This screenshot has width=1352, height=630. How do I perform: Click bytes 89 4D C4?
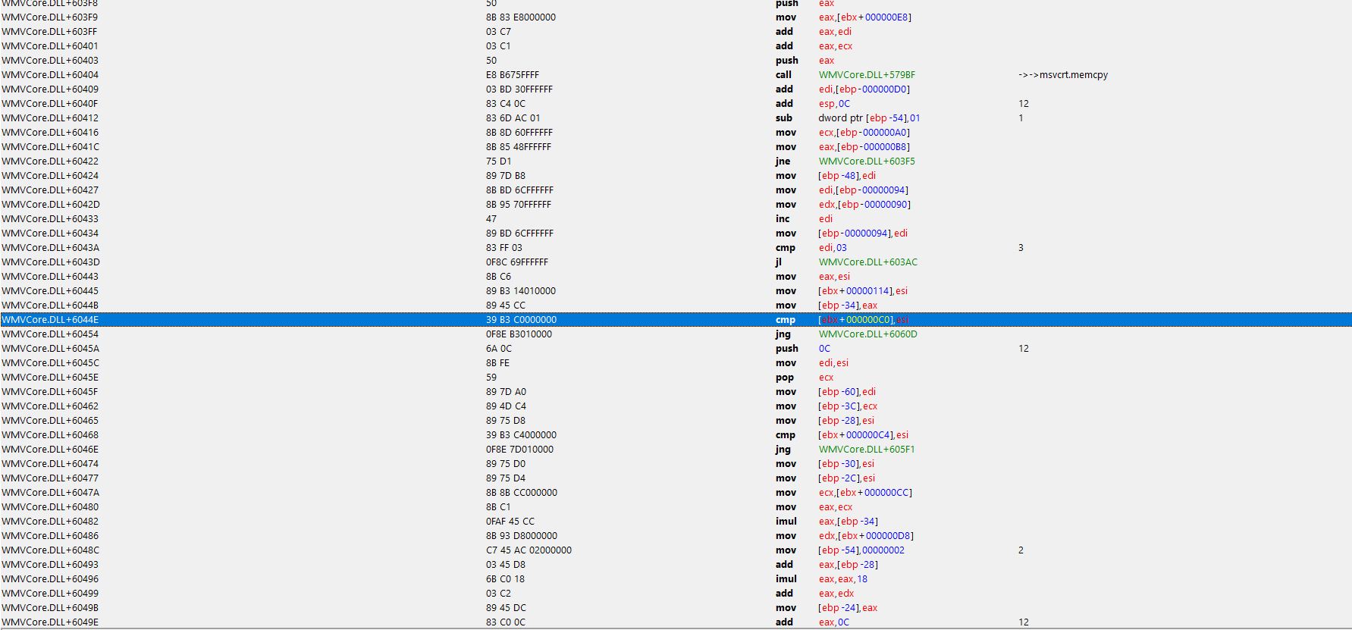[x=507, y=406]
